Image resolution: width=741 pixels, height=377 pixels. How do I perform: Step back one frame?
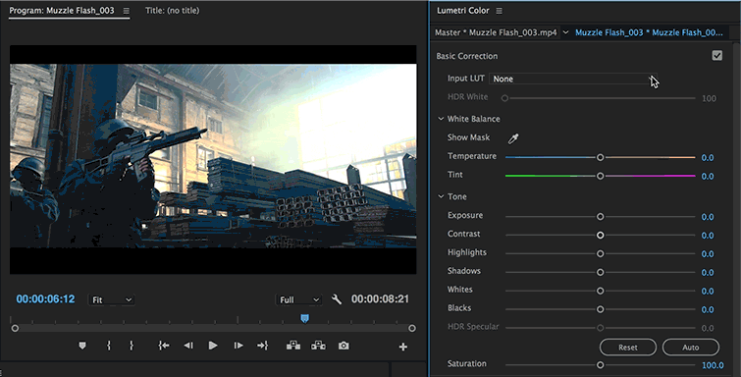pyautogui.click(x=188, y=346)
